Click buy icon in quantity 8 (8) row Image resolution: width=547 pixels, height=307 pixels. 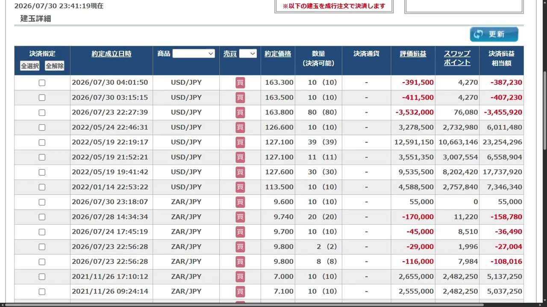[x=240, y=262]
